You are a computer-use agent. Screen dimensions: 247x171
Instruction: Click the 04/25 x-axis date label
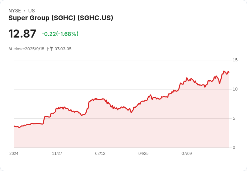tap(143, 154)
